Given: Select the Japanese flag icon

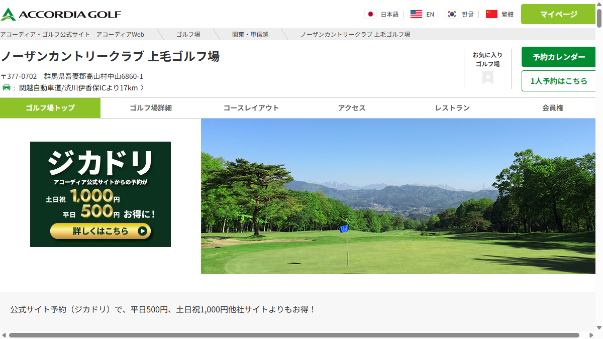Looking at the screenshot, I should point(371,14).
